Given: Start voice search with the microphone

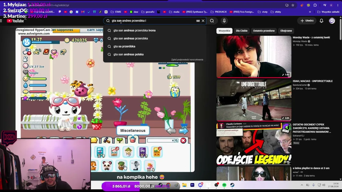Looking at the screenshot, I should point(224,21).
